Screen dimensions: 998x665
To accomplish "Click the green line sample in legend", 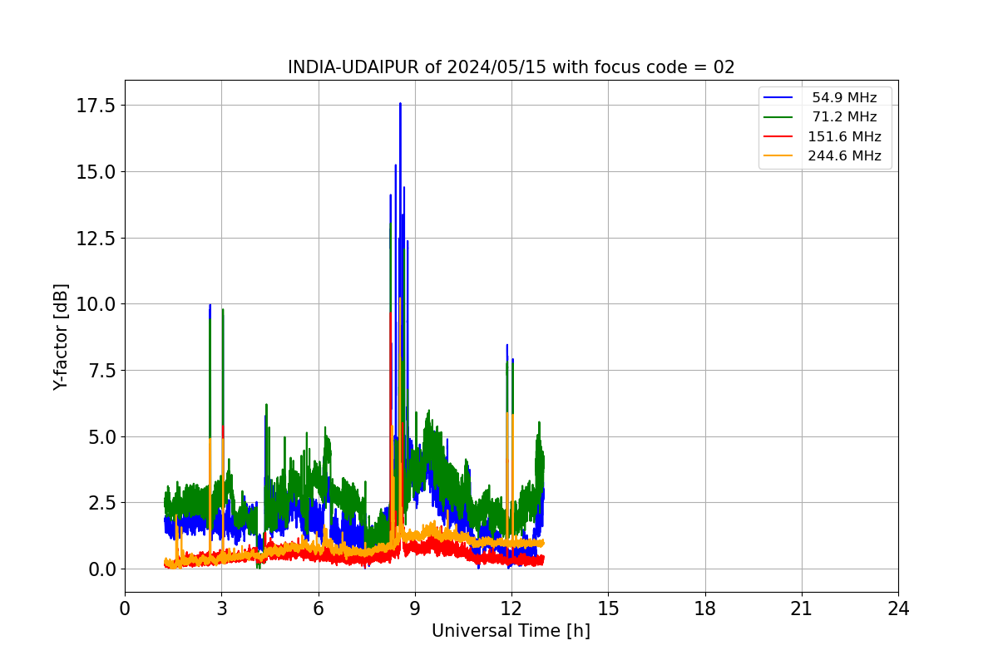I will click(x=778, y=117).
